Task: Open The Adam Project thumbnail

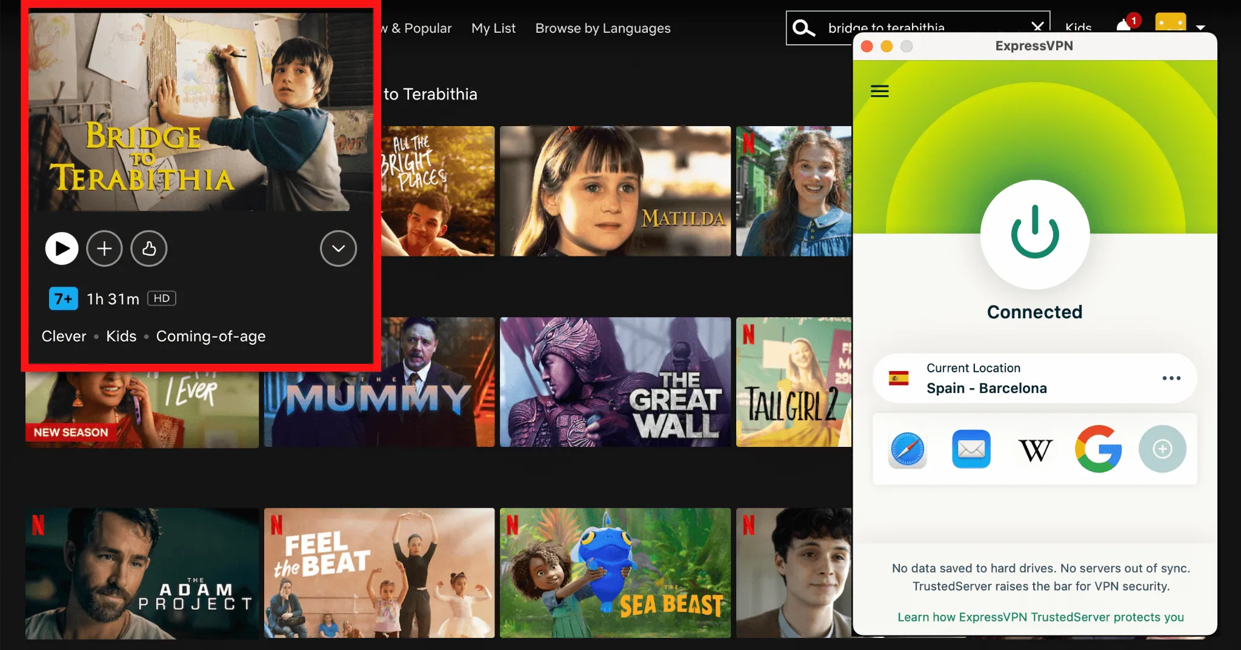Action: (x=142, y=573)
